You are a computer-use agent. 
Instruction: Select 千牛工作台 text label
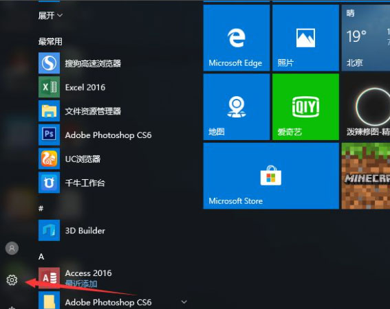coord(85,183)
